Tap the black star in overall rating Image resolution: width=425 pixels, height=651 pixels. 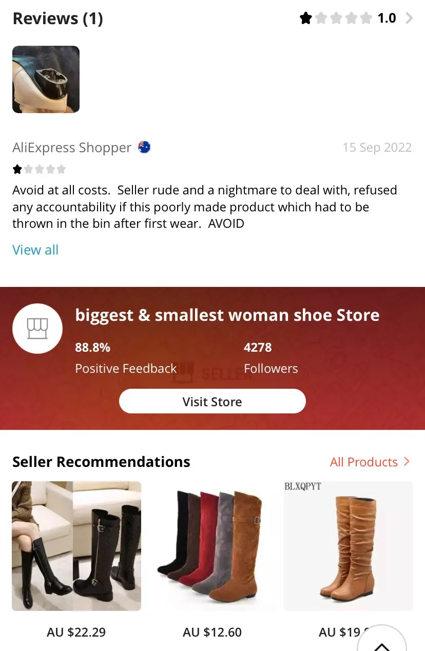point(306,19)
